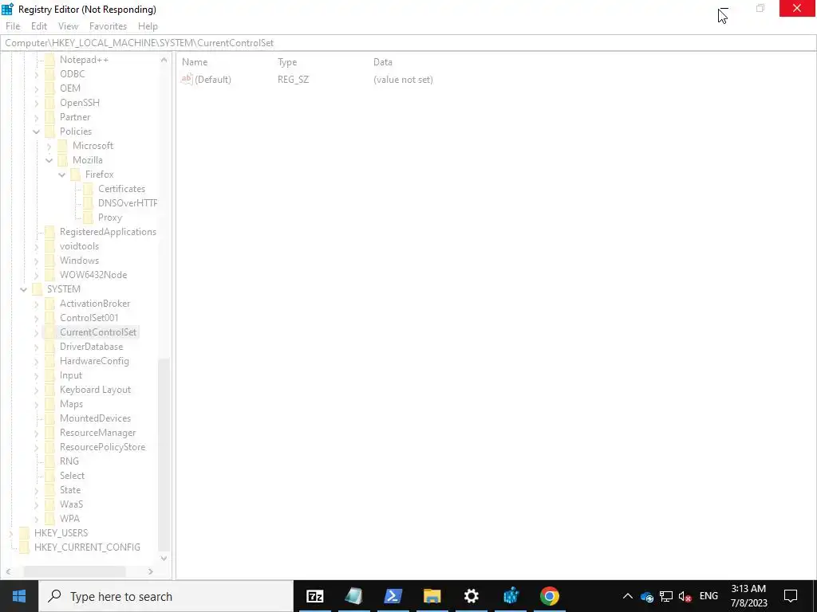The width and height of the screenshot is (817, 612).
Task: Click the HKEY_USERS folder icon
Action: 25,533
